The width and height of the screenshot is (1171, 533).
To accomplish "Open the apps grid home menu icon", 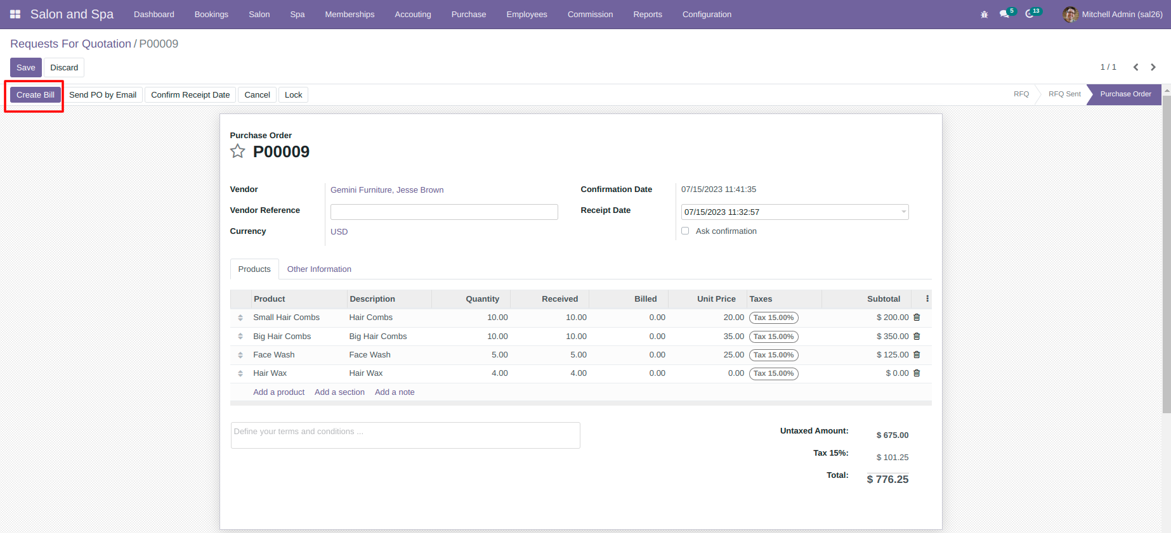I will click(15, 14).
